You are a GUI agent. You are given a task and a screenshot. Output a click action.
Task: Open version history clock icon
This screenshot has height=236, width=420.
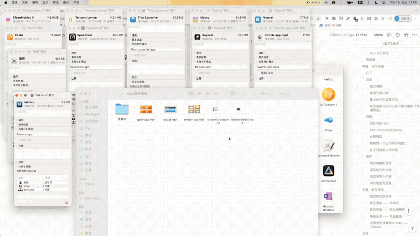(x=397, y=35)
